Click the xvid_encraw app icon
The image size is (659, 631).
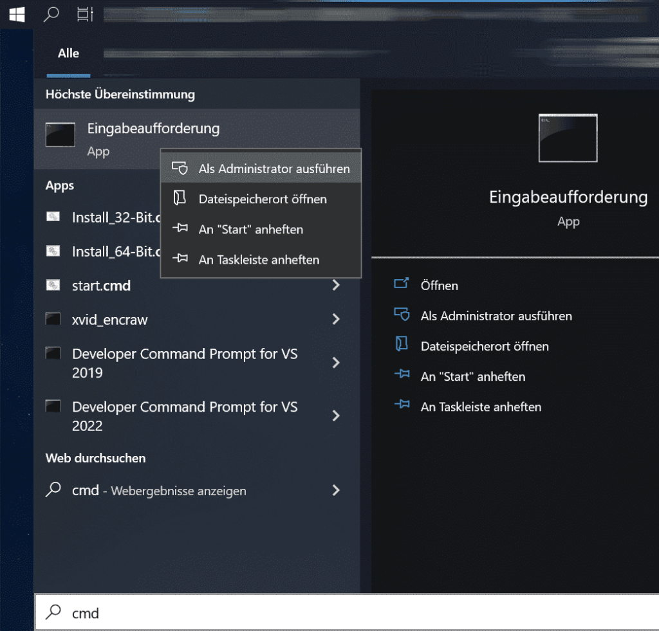(x=54, y=320)
